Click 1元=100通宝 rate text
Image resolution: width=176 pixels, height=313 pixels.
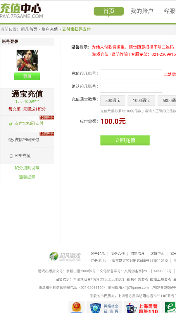click(x=27, y=101)
